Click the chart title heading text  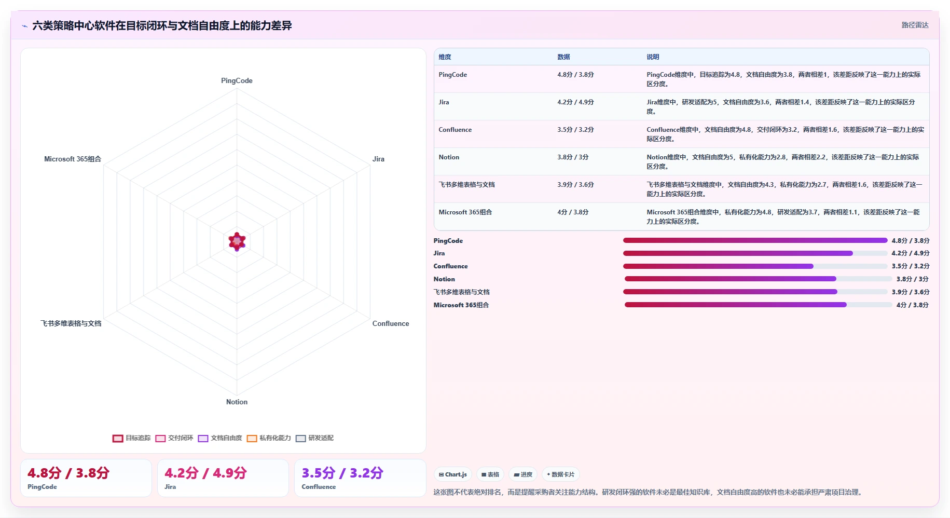(162, 26)
